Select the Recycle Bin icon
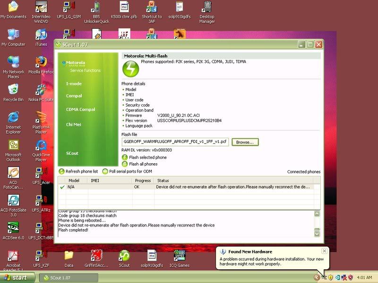 coord(14,93)
